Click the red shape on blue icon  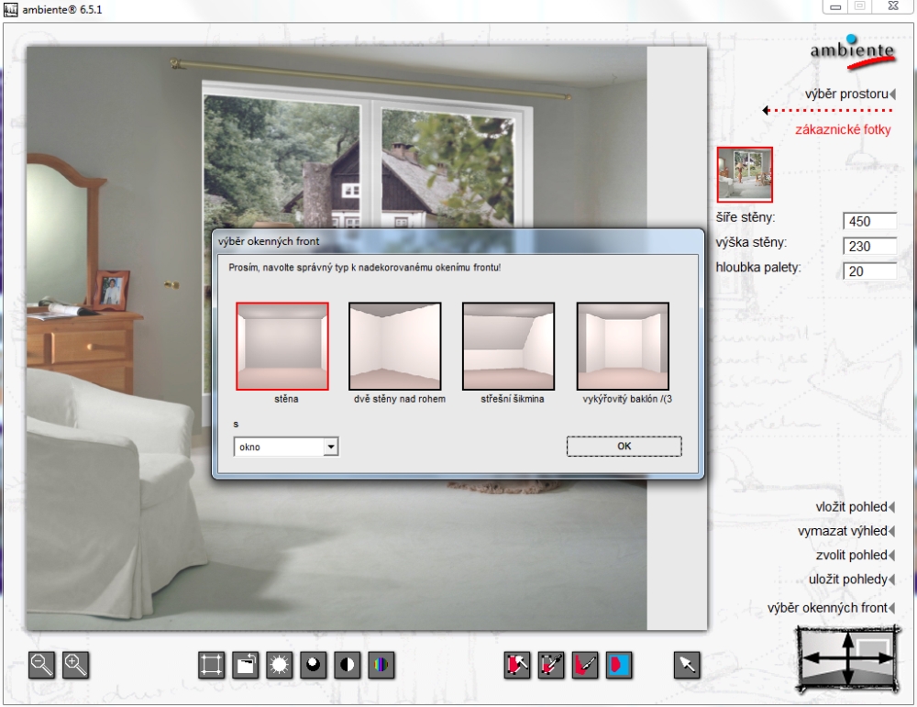pyautogui.click(x=619, y=665)
